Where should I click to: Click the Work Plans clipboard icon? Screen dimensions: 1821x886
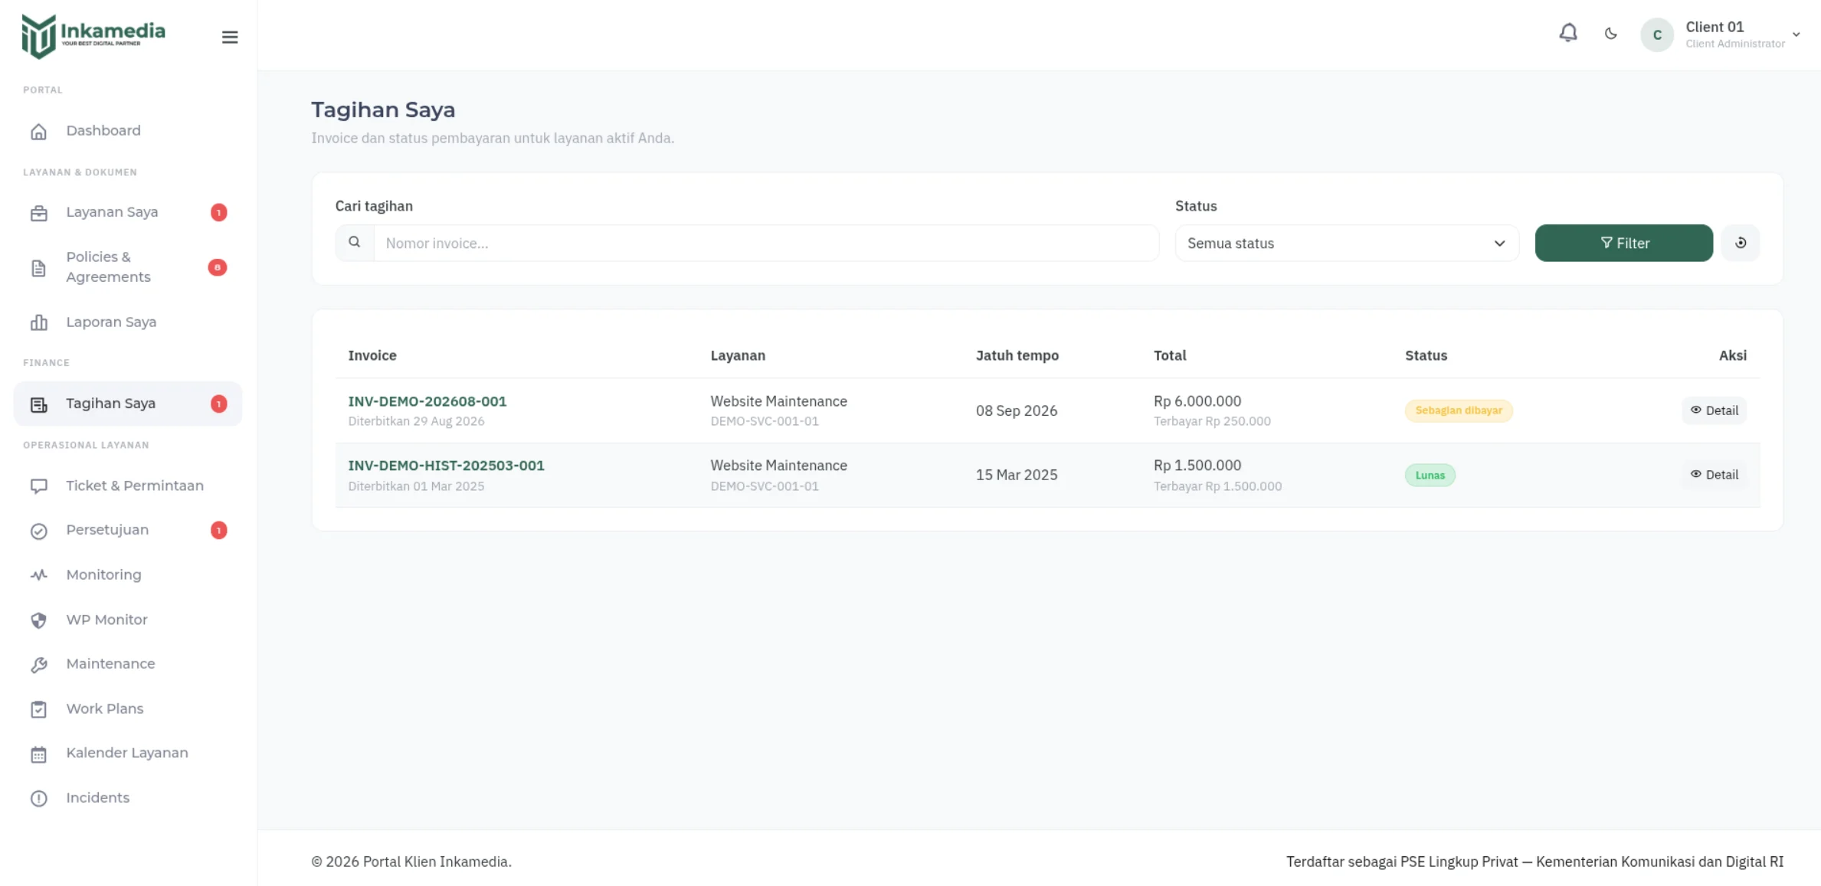click(38, 709)
